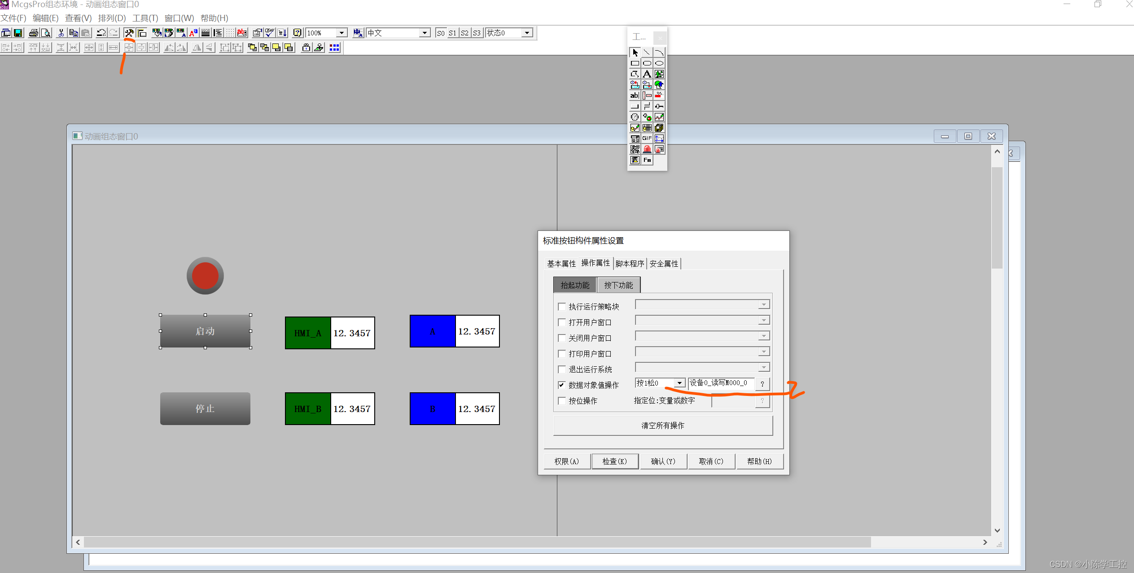
Task: Tick the 按位操作 checkbox
Action: click(561, 401)
